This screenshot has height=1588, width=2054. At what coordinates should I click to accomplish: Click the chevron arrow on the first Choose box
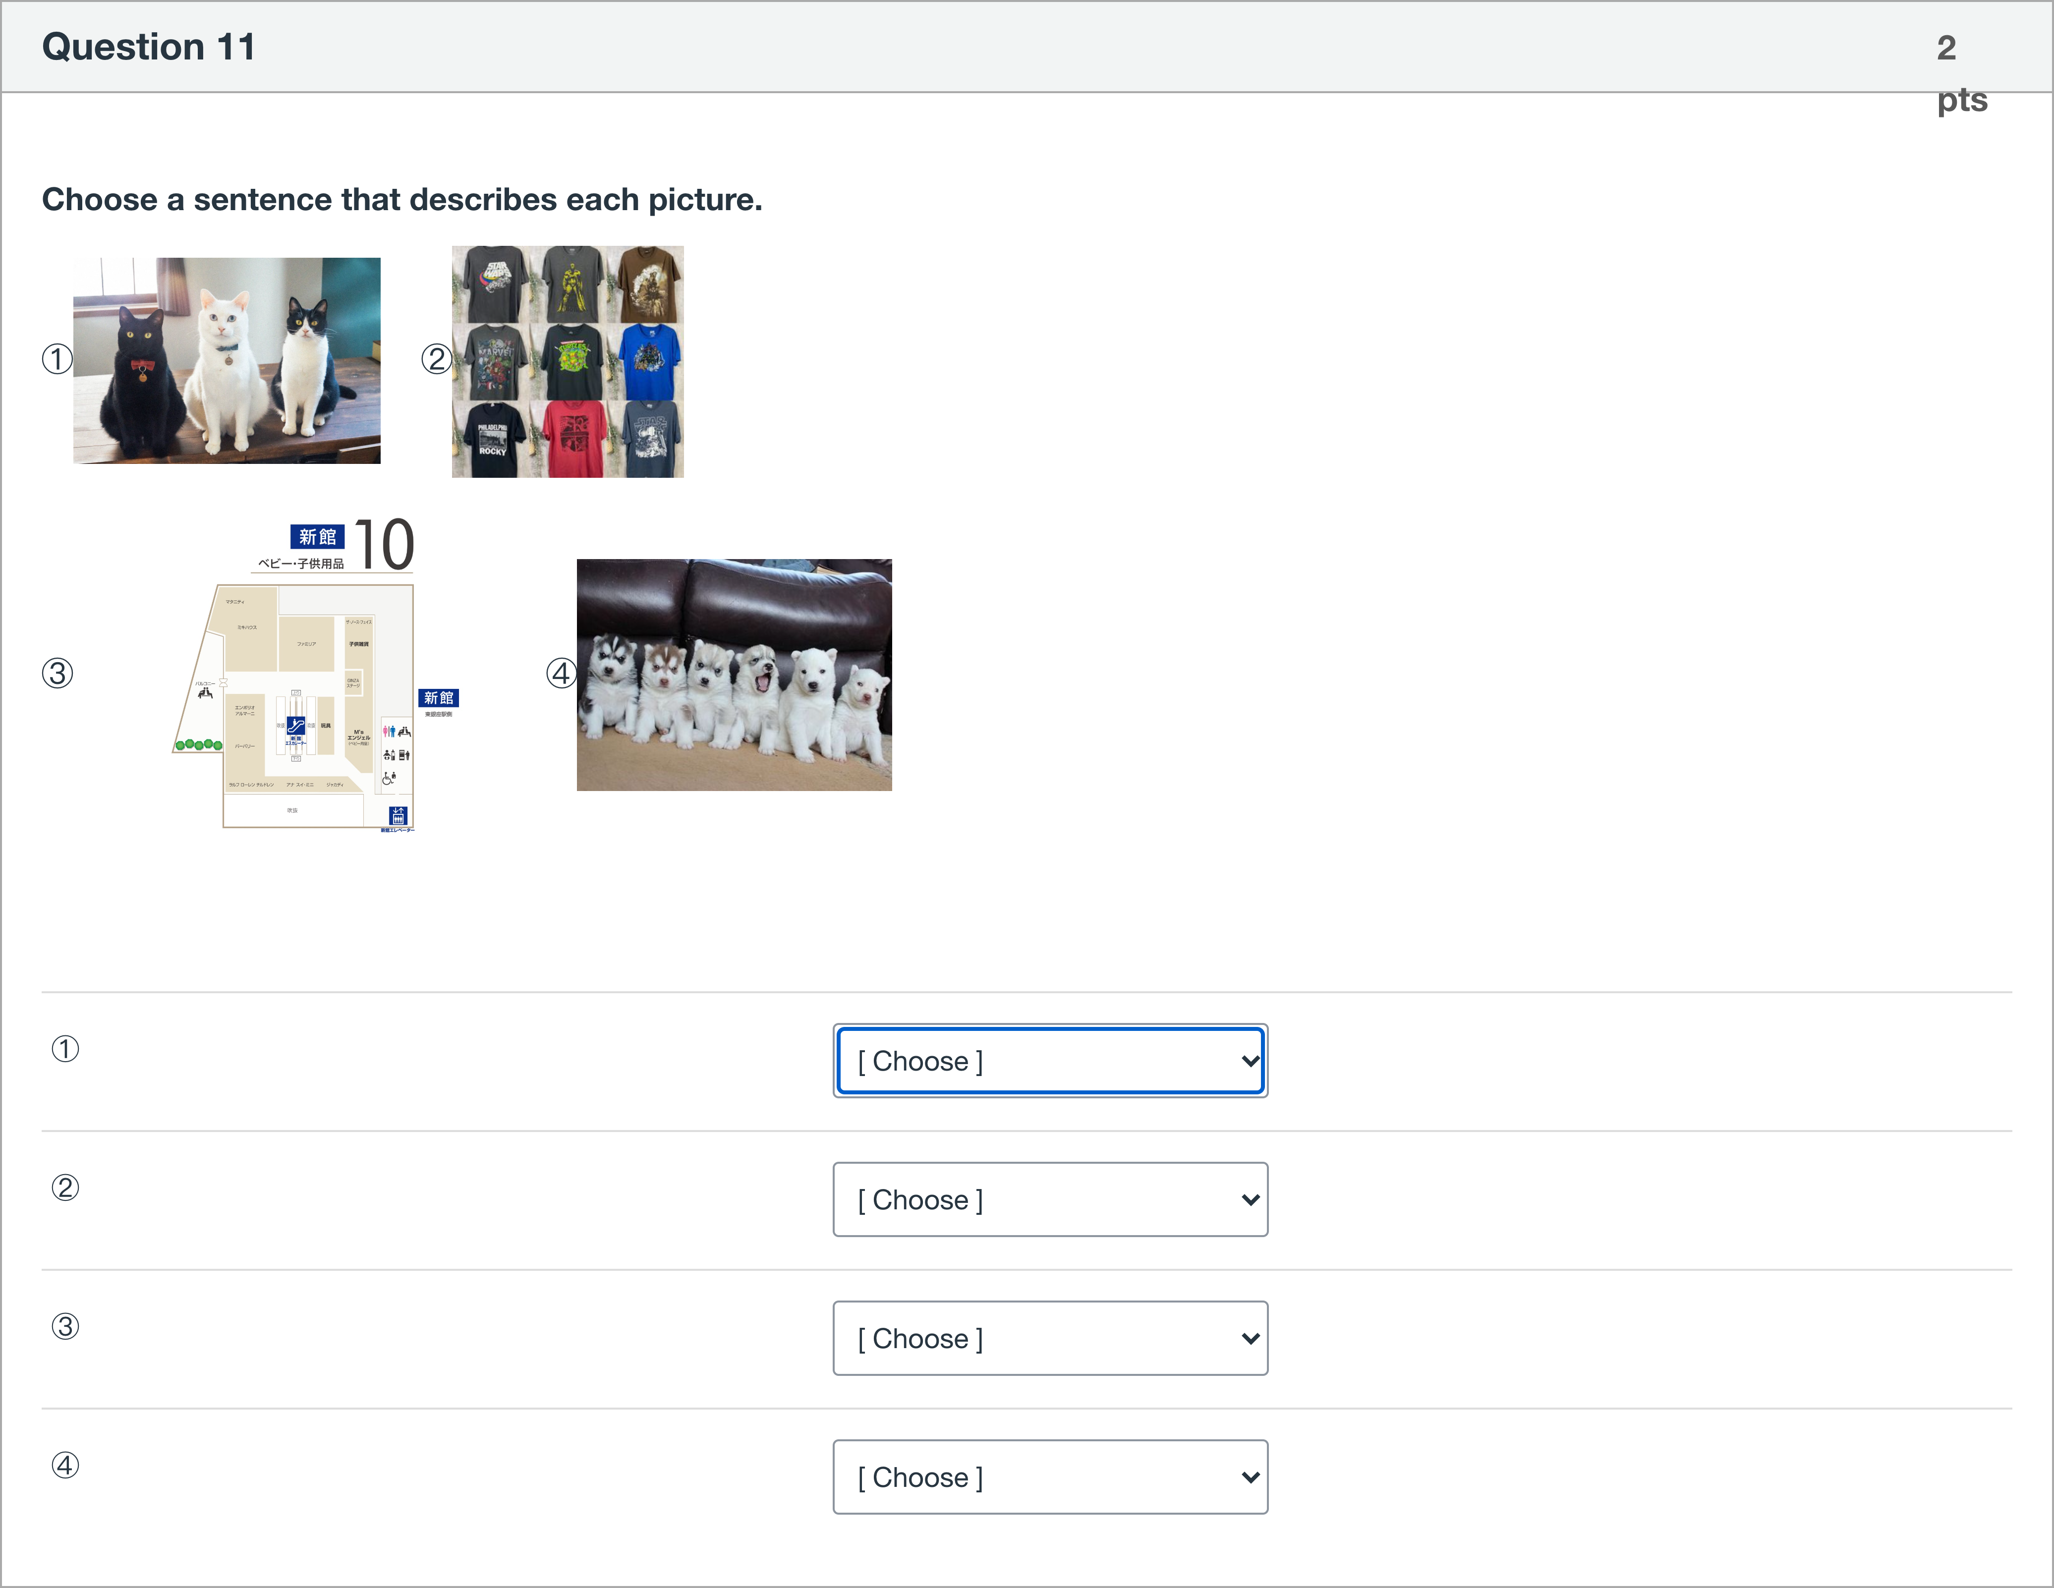tap(1250, 1061)
